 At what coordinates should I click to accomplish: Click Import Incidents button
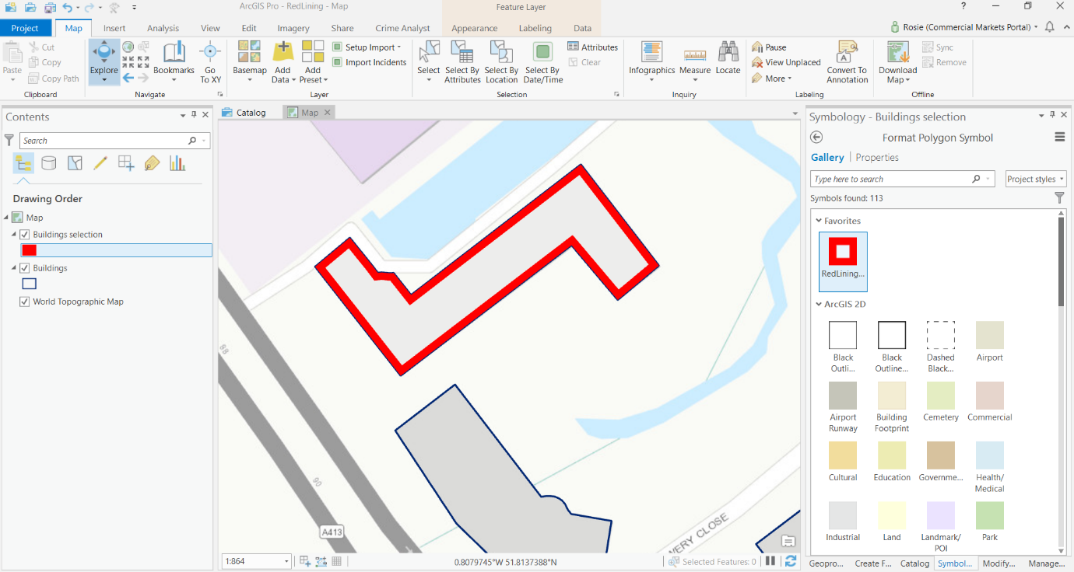click(369, 62)
